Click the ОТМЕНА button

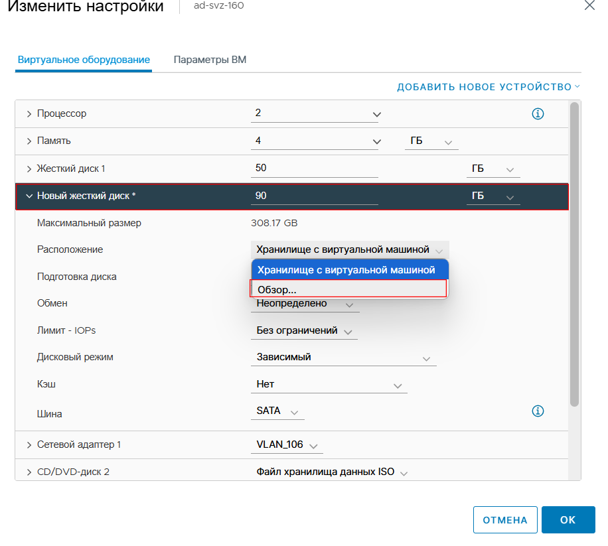[505, 519]
